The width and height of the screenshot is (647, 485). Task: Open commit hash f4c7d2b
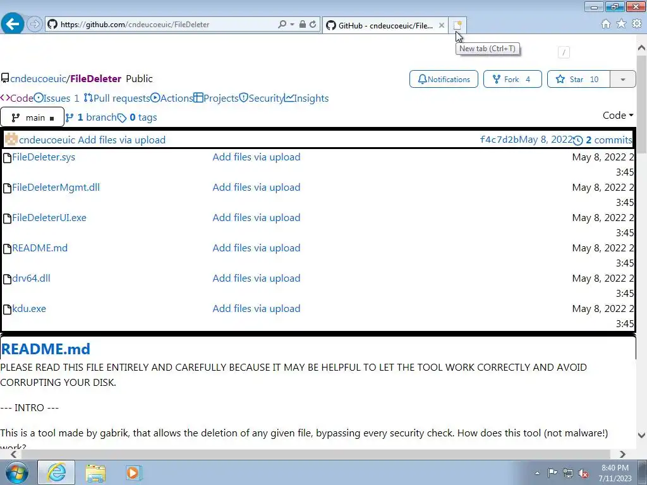(x=499, y=140)
